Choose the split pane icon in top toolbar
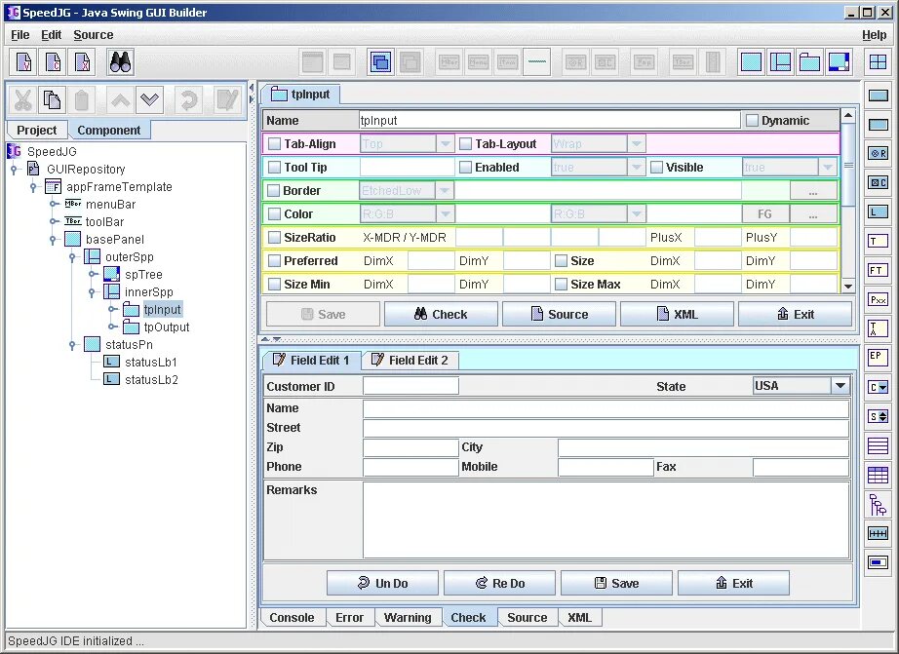 tap(780, 62)
